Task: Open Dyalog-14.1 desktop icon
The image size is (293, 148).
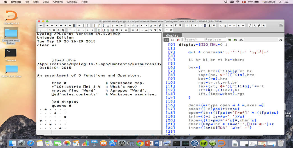Action: tap(11, 18)
